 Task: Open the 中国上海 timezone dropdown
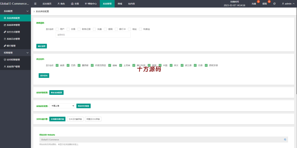(x=62, y=106)
